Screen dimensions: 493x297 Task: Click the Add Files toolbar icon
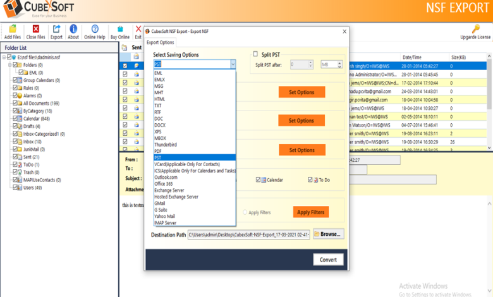click(13, 29)
